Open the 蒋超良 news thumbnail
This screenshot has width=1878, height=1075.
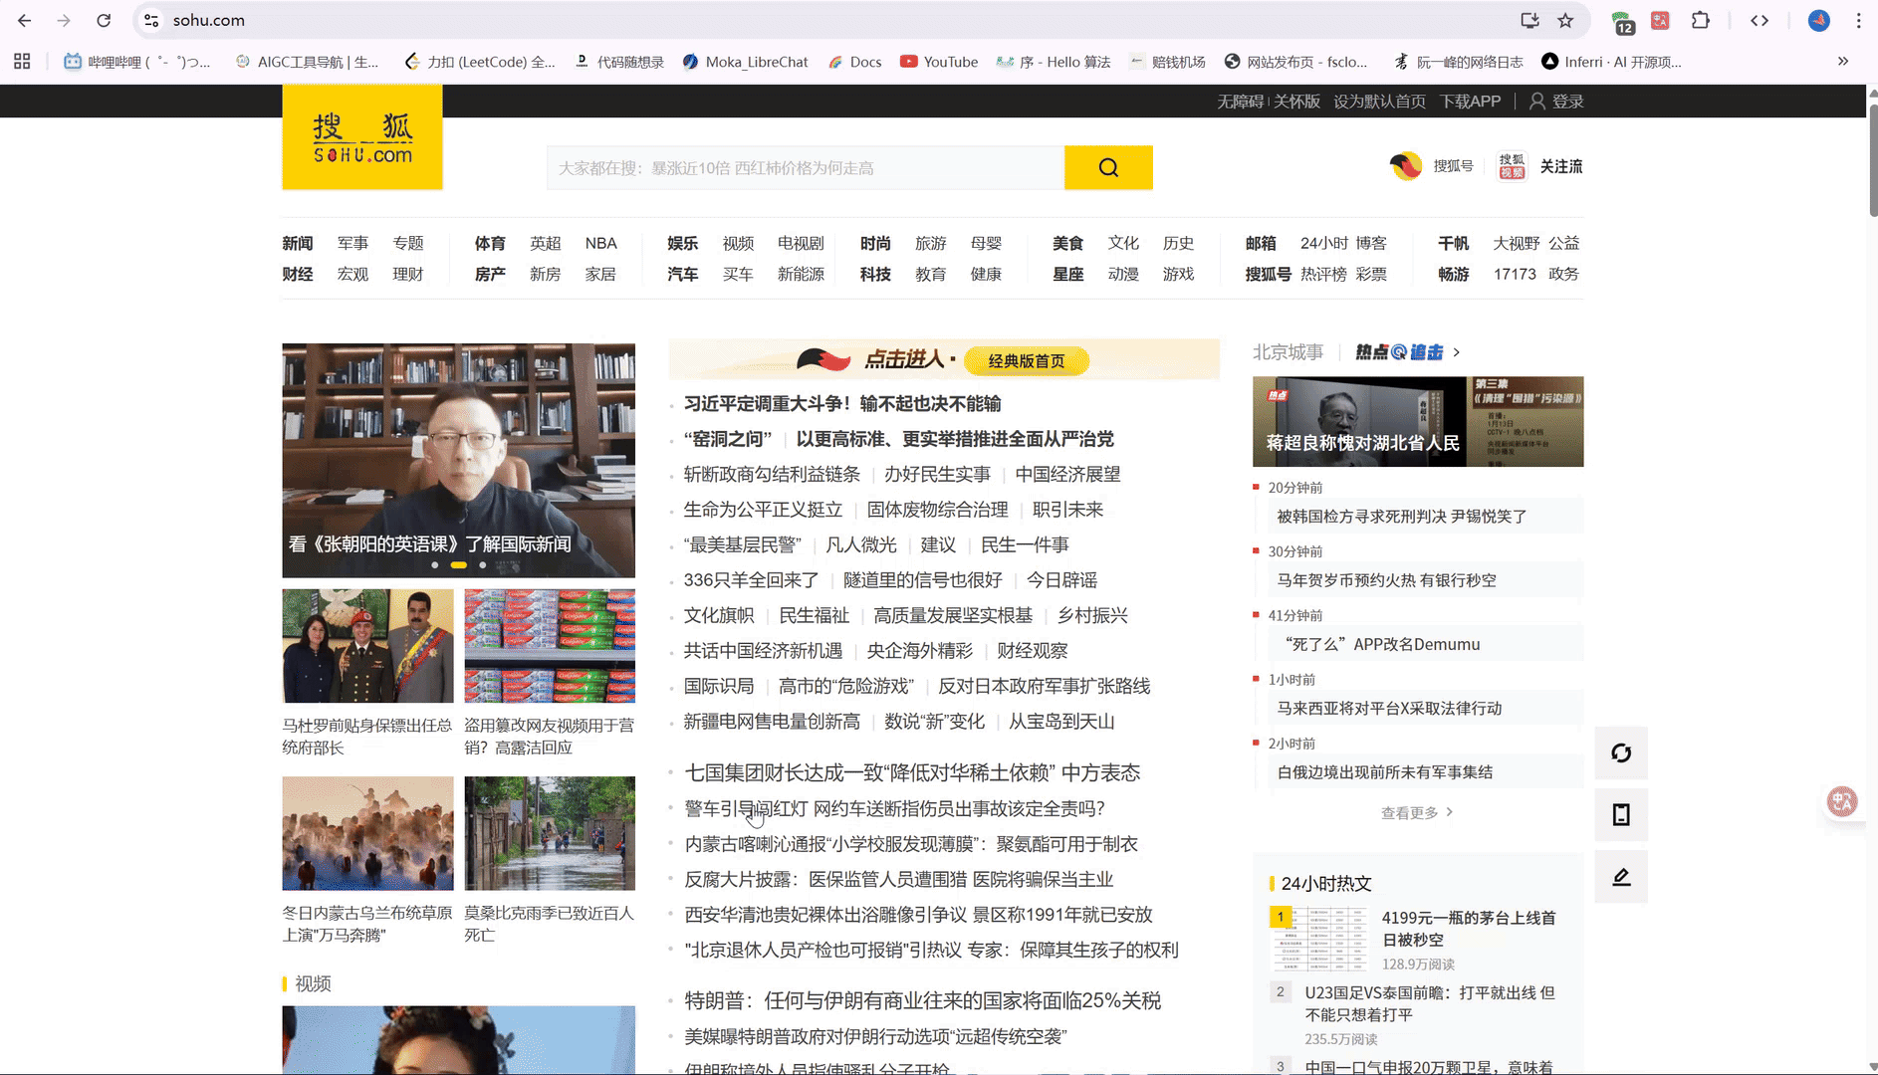coord(1418,421)
